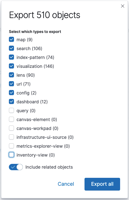This screenshot has height=200, width=129.
Task: Deselect config (2) from export
Action: pos(11,93)
